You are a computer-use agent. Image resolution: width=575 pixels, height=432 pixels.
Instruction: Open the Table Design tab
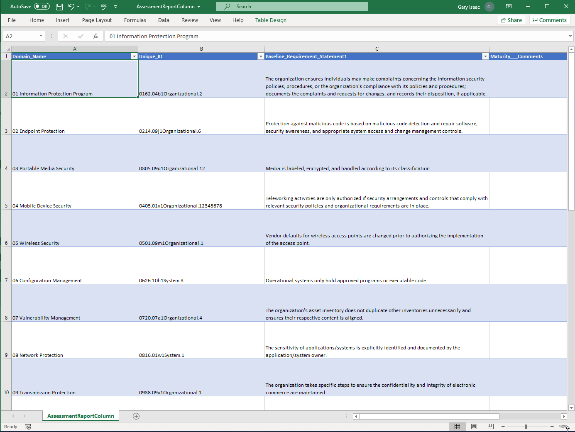click(x=271, y=20)
